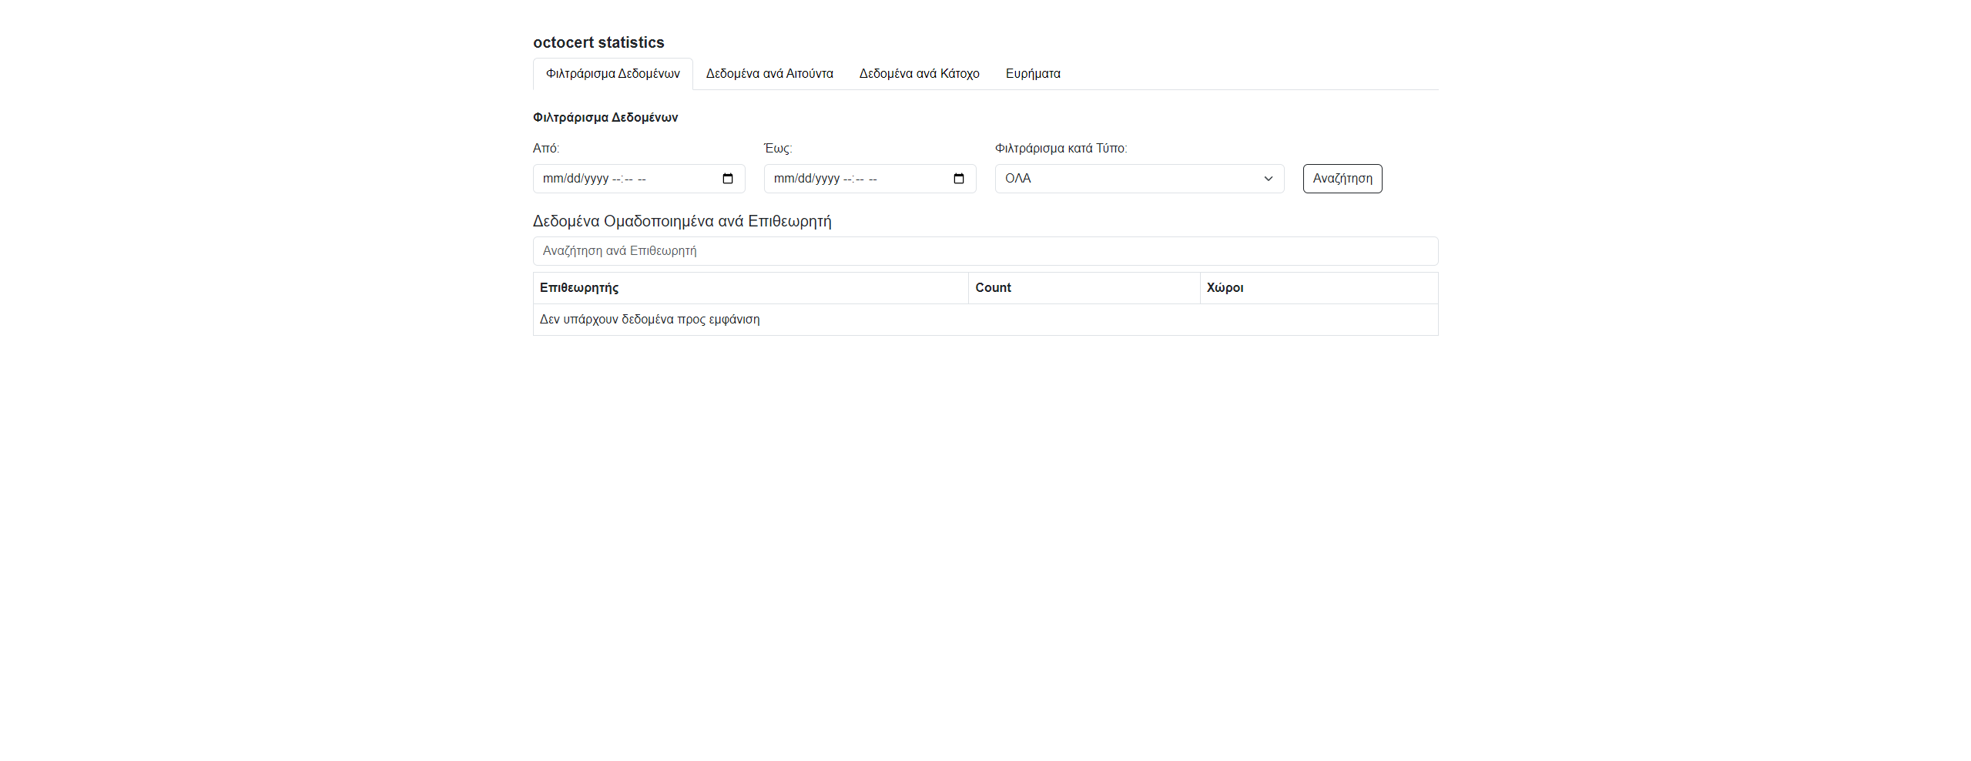The height and width of the screenshot is (761, 1971).
Task: Click the Από date-time text field
Action: 616,179
